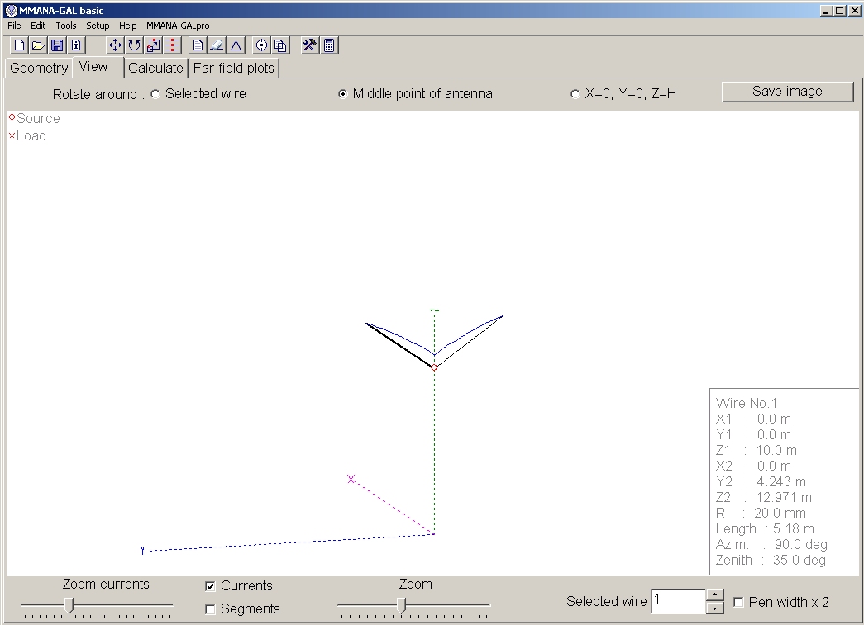Select the Move (four-arrow) tool icon
864x625 pixels.
pyautogui.click(x=115, y=45)
